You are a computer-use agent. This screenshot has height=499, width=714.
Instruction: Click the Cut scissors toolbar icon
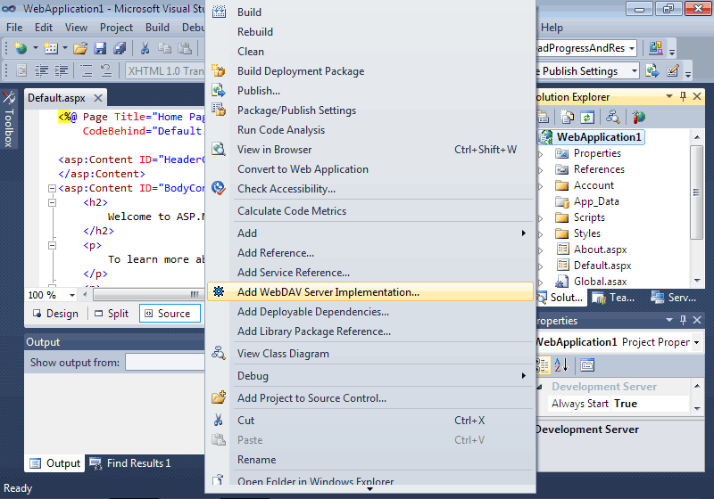[x=145, y=48]
